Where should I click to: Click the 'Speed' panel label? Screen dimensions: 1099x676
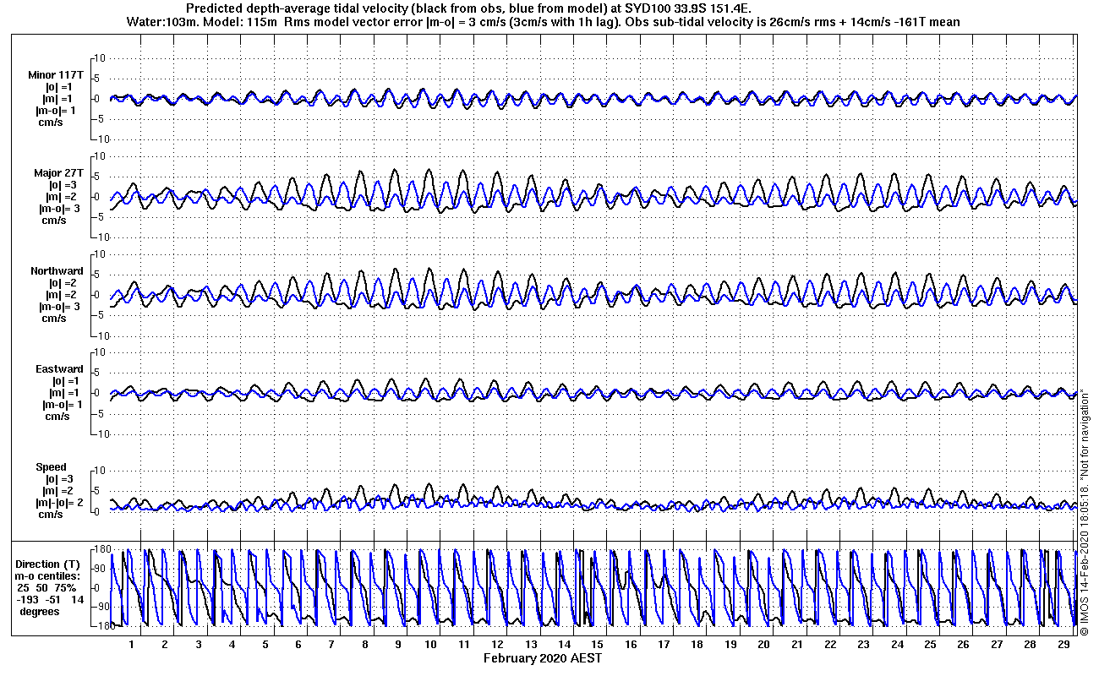51,467
